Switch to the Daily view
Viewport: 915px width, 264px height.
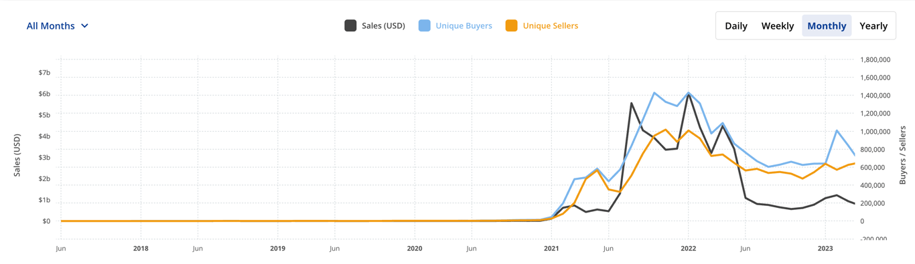pyautogui.click(x=736, y=26)
